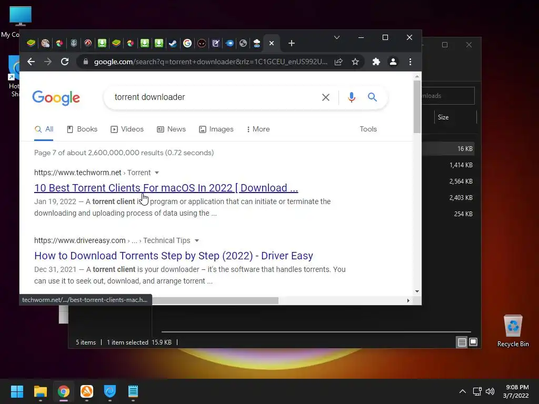Click the horizontal scrollbar thumb in Chrome
Screen dimensions: 539x404
coord(215,300)
